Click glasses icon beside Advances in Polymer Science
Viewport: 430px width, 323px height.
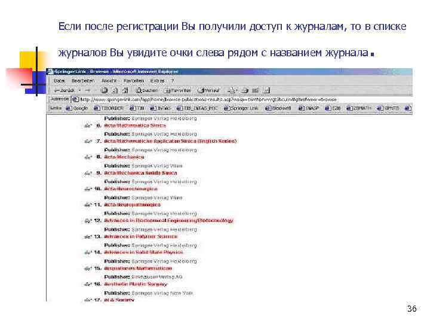click(x=88, y=237)
